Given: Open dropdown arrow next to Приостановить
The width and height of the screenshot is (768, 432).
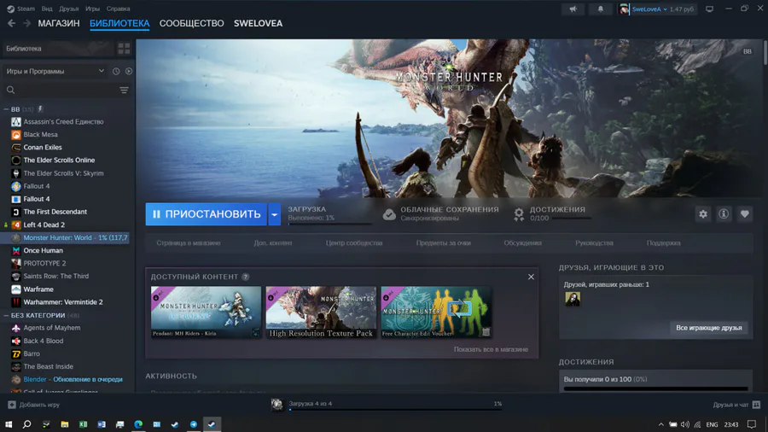Looking at the screenshot, I should point(274,214).
